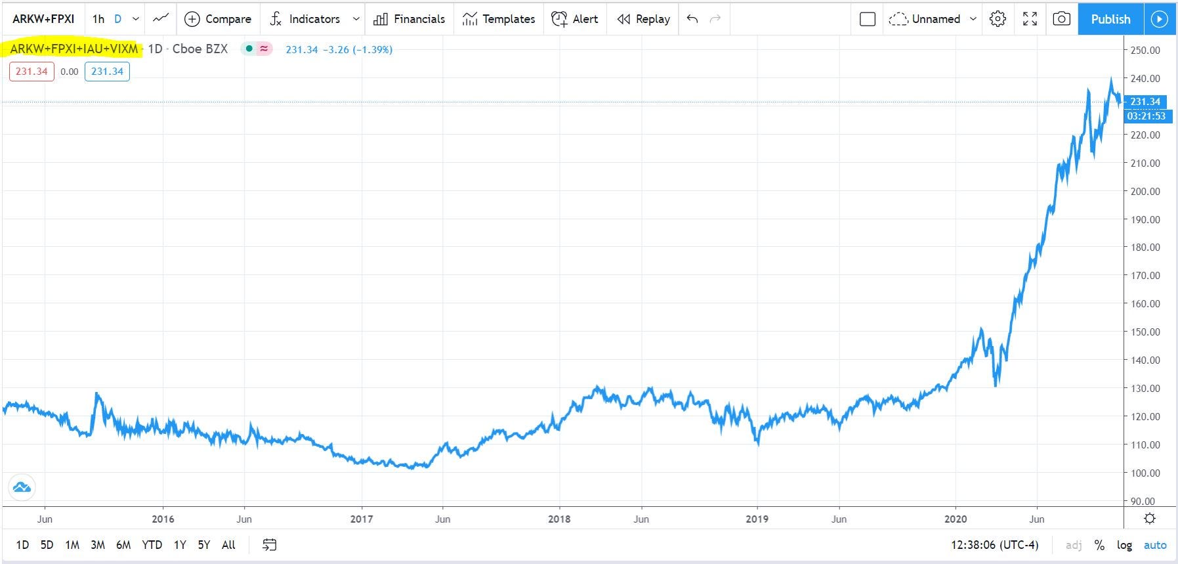The height and width of the screenshot is (564, 1178).
Task: Set date range to 1D
Action: pyautogui.click(x=22, y=545)
